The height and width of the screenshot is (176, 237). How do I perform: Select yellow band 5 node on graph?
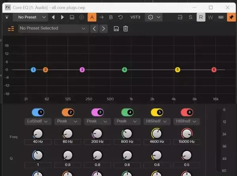pos(178,70)
